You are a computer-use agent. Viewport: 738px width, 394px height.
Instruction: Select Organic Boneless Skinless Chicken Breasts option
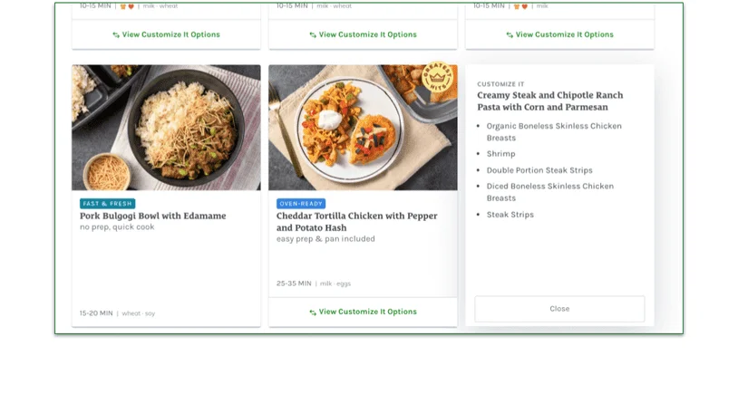point(554,132)
